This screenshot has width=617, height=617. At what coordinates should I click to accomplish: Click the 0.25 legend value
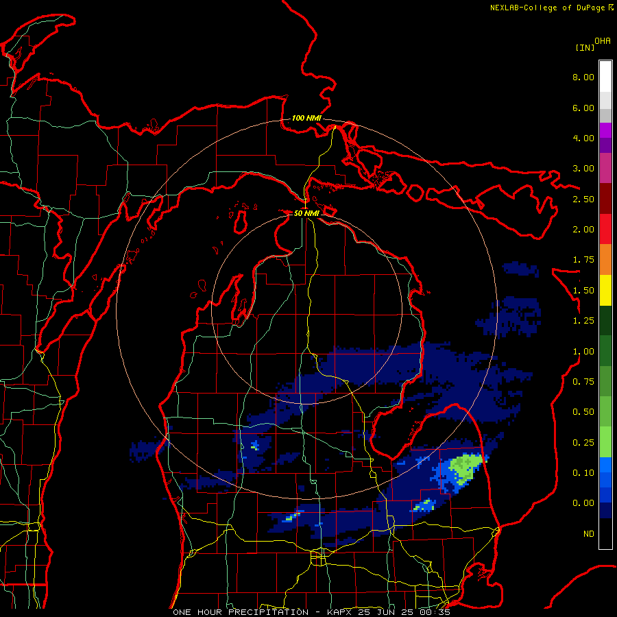(x=583, y=443)
